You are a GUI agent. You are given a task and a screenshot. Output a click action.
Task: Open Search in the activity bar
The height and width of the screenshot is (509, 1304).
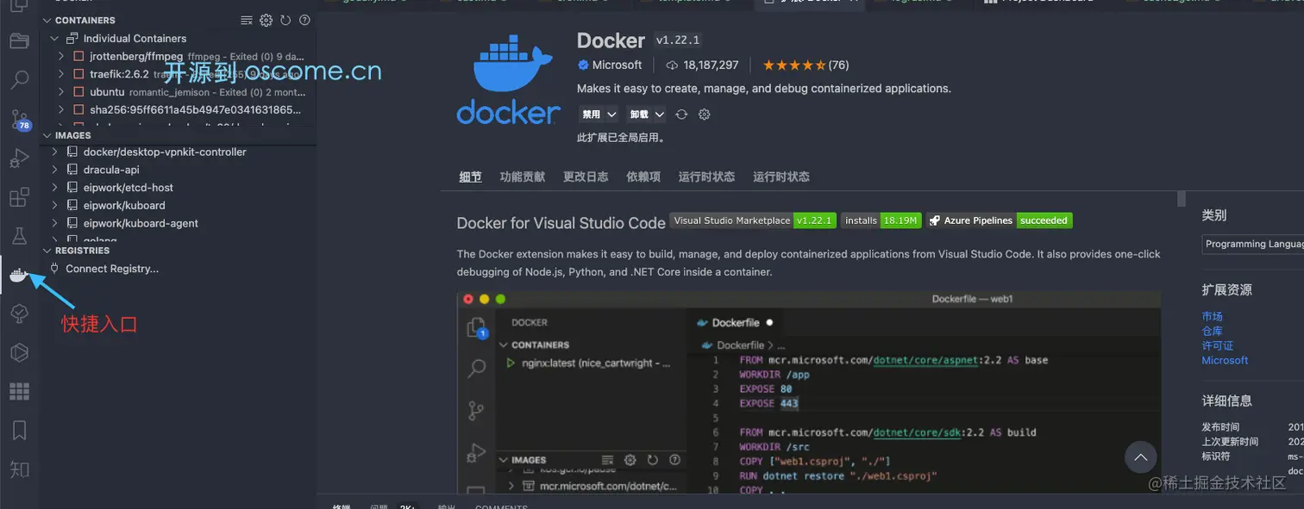tap(19, 80)
